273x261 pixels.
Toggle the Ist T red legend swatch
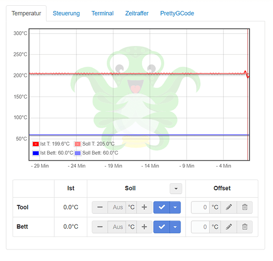tap(36, 144)
